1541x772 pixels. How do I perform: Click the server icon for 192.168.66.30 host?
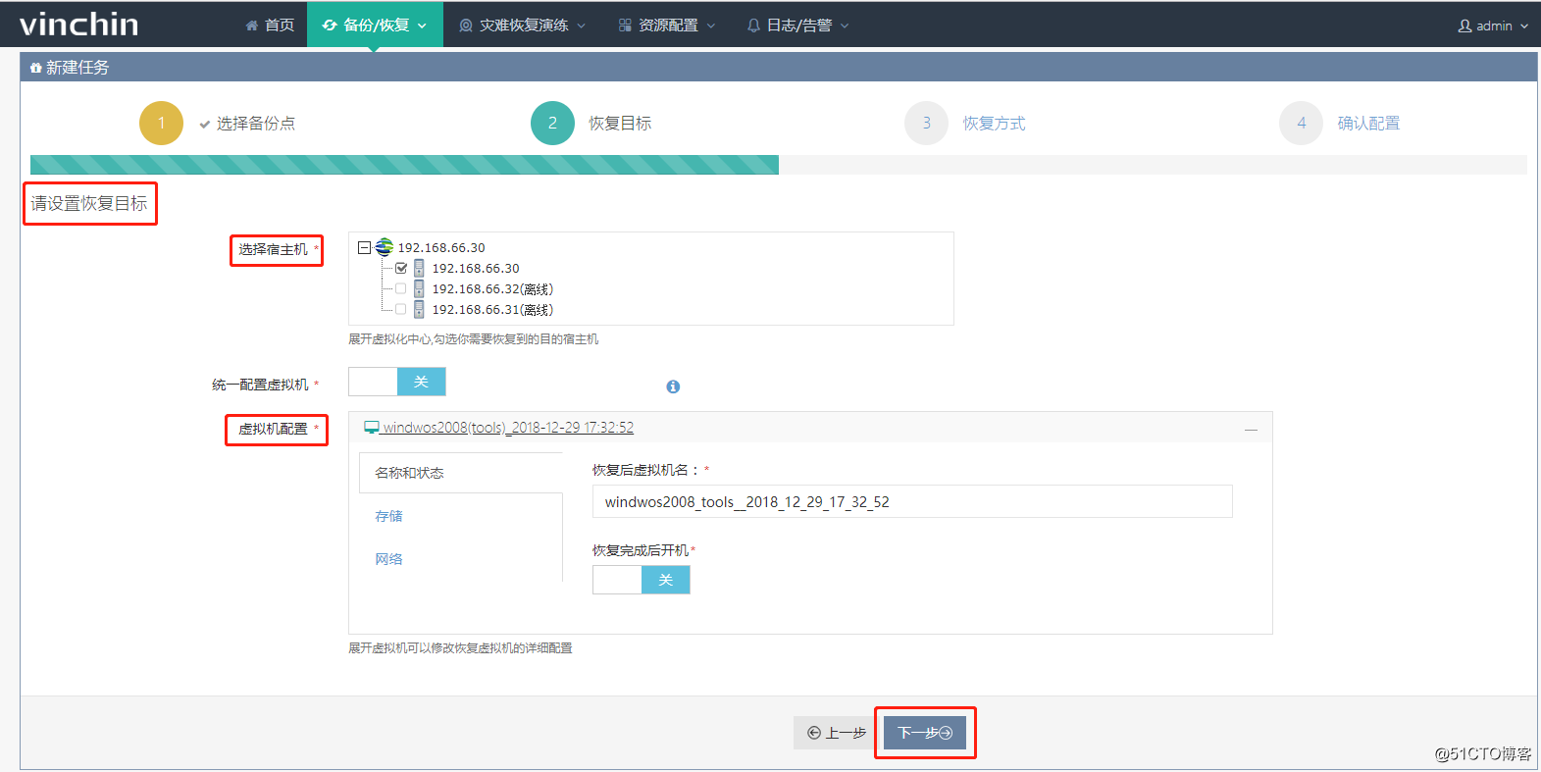(419, 268)
